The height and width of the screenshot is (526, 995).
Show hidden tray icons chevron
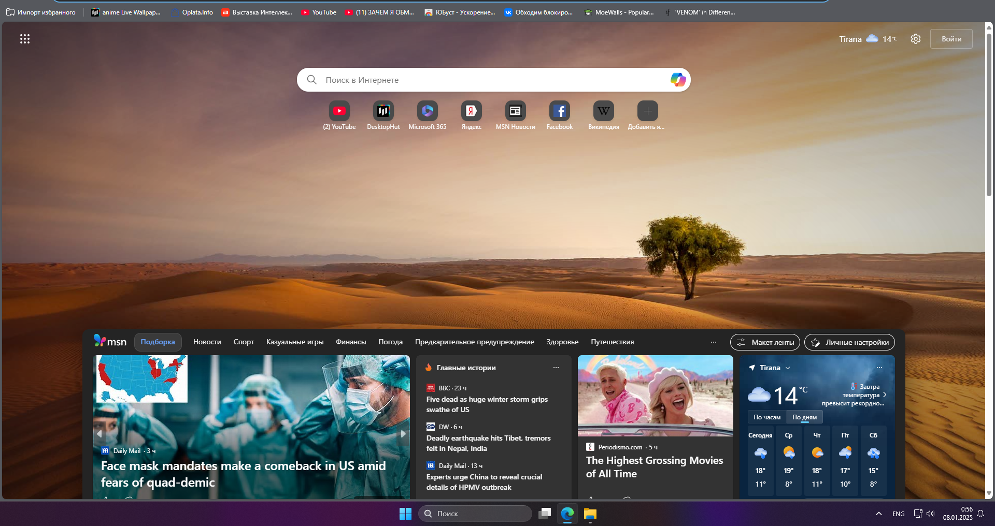879,514
